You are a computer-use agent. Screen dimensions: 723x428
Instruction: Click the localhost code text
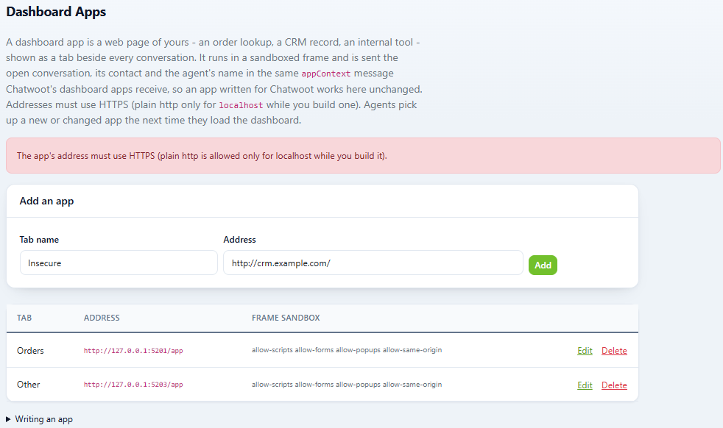tap(241, 105)
